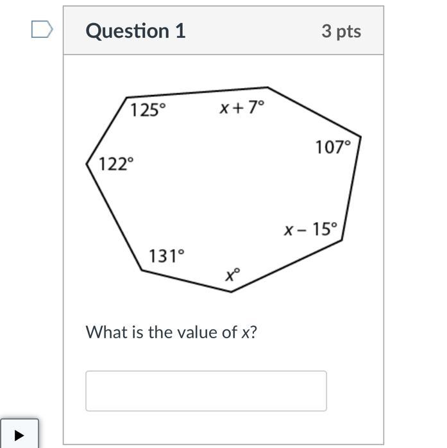
Task: Click the polygon's right vertex beside 107°
Action: coord(361,137)
